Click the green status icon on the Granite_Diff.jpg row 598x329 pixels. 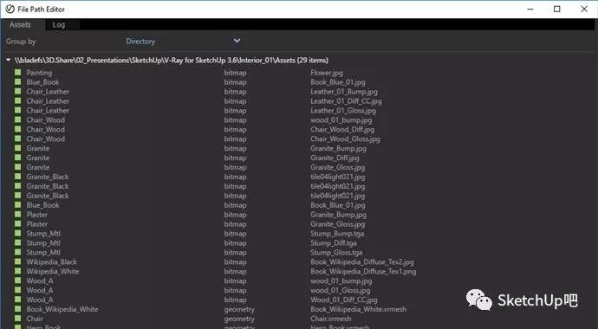(x=17, y=158)
